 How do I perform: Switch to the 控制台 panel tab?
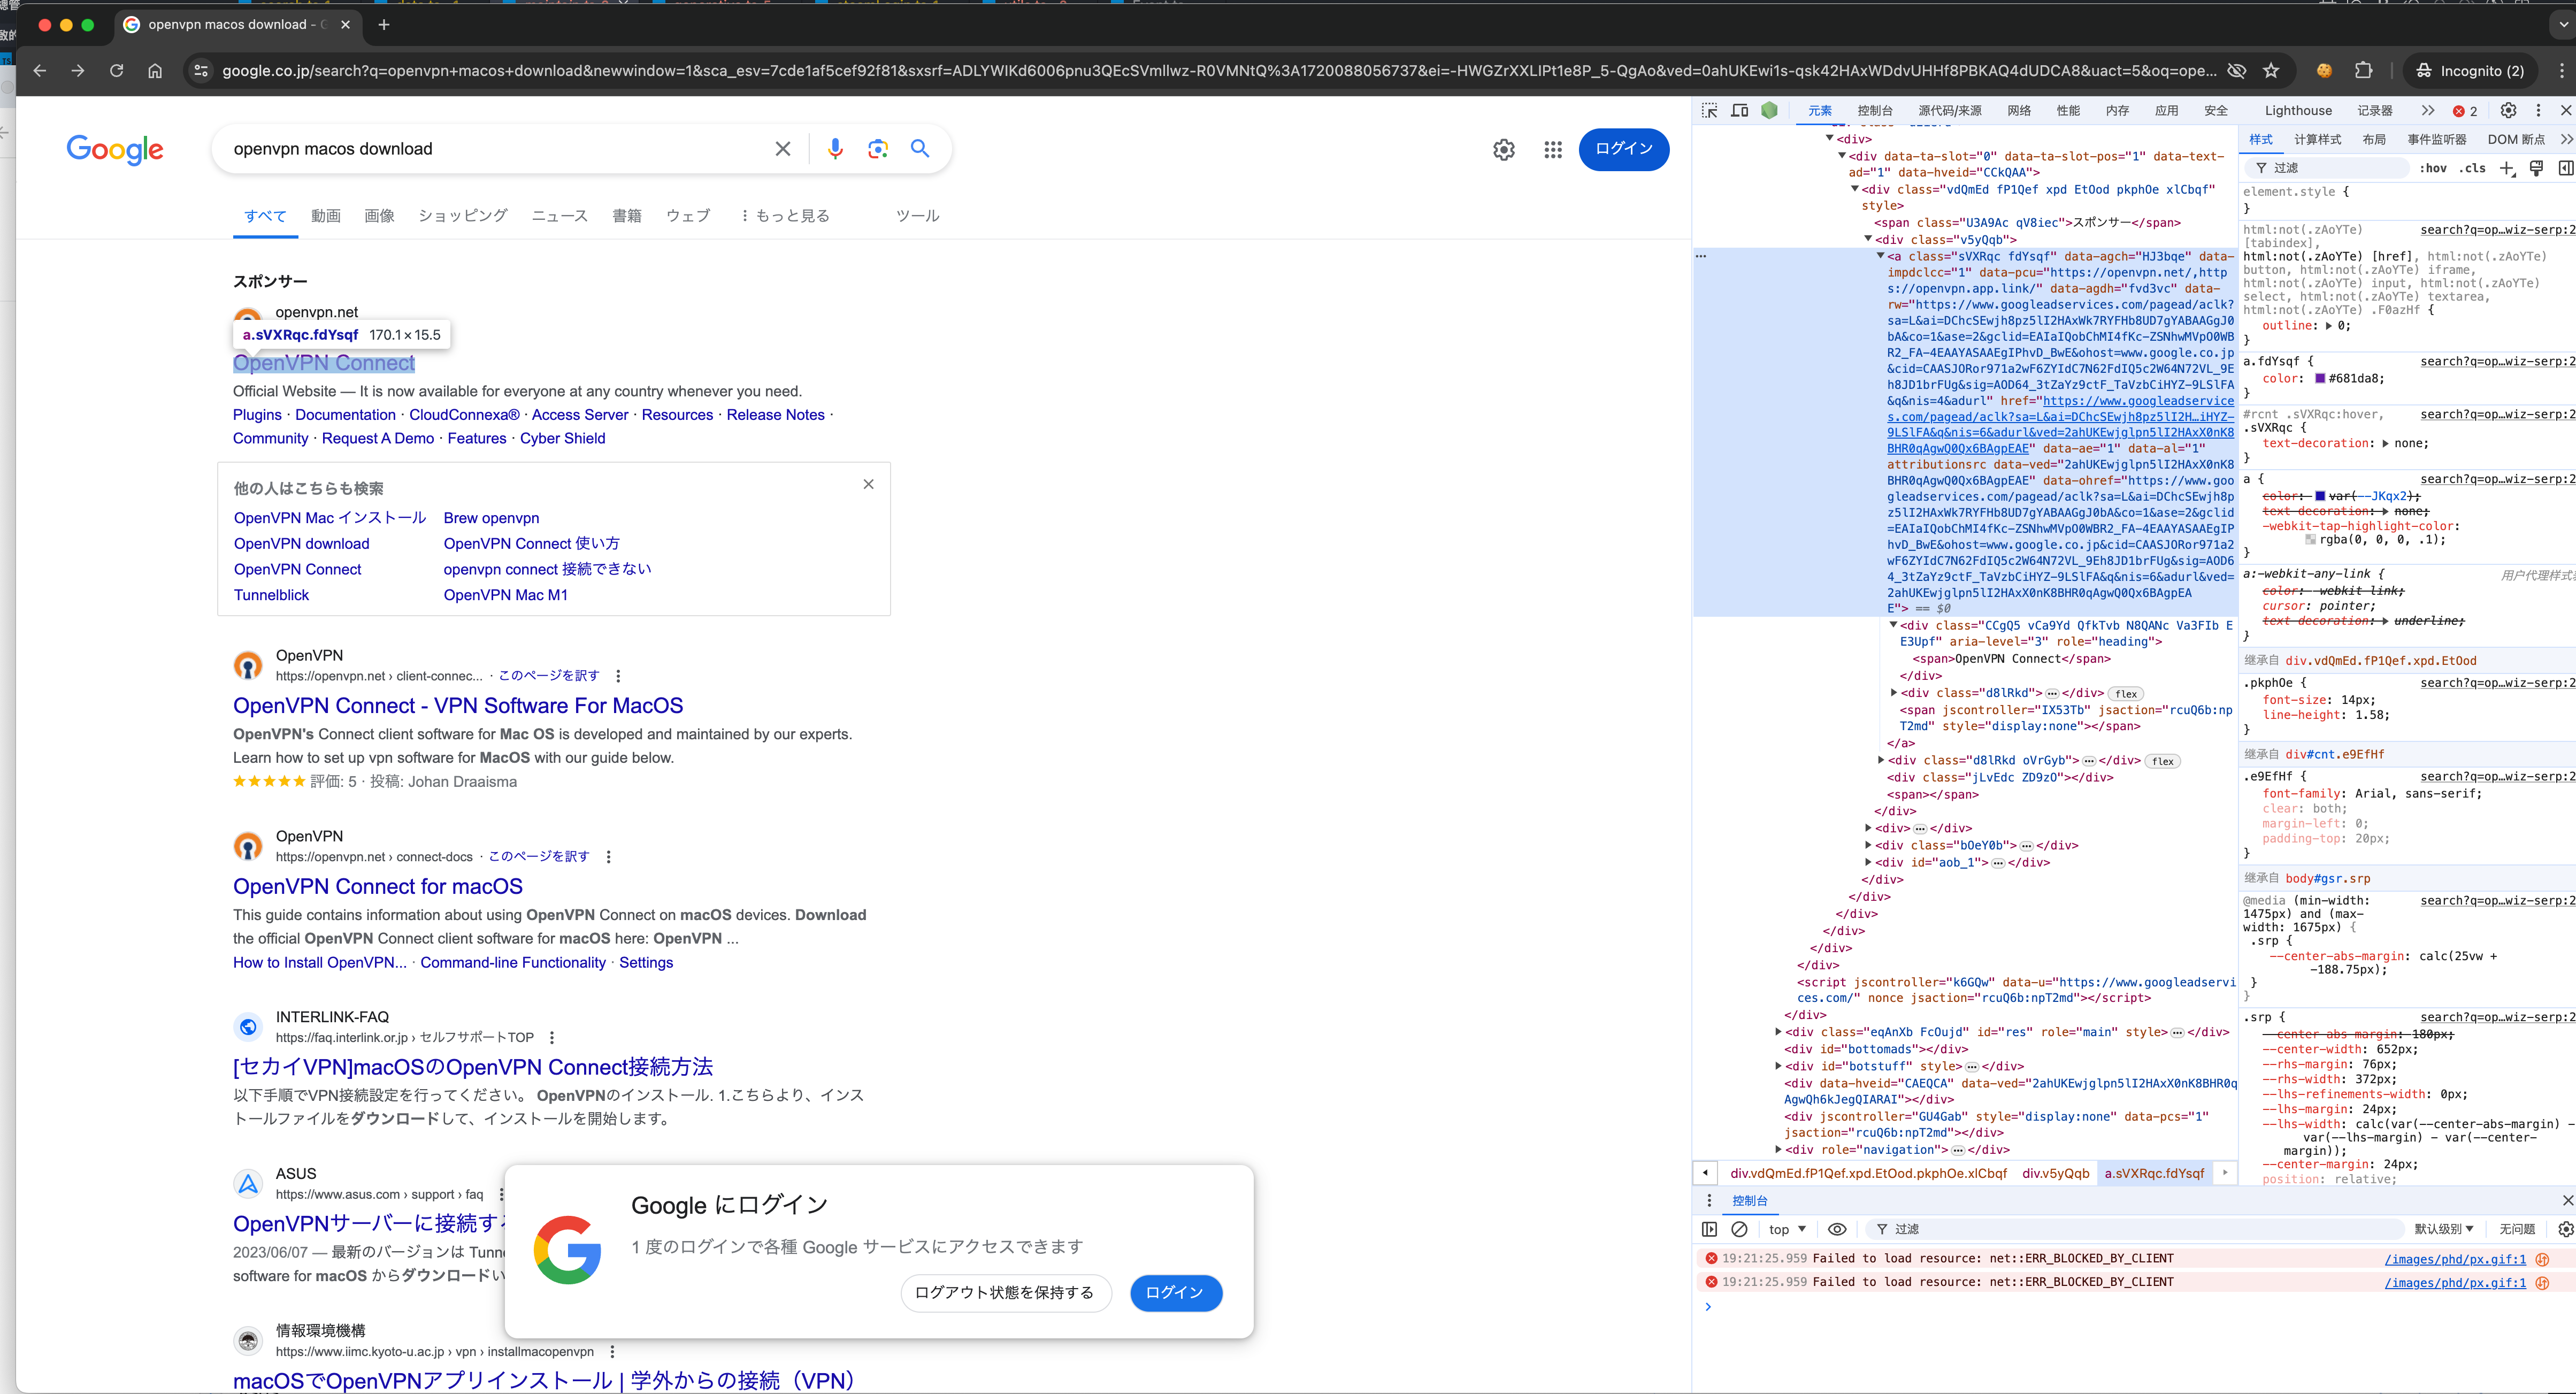coord(1874,111)
